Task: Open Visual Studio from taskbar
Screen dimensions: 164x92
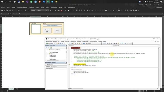Action: 27,2
